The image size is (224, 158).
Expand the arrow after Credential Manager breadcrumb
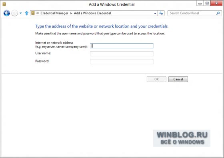click(71, 13)
